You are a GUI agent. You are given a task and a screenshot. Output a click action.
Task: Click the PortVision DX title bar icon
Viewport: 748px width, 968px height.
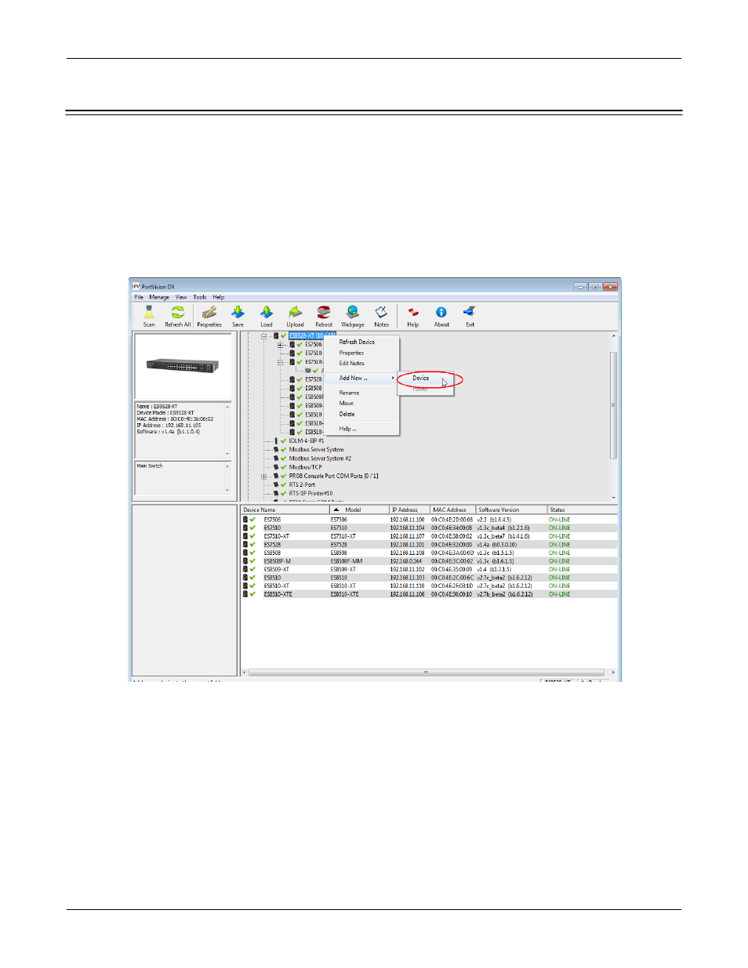[x=136, y=287]
